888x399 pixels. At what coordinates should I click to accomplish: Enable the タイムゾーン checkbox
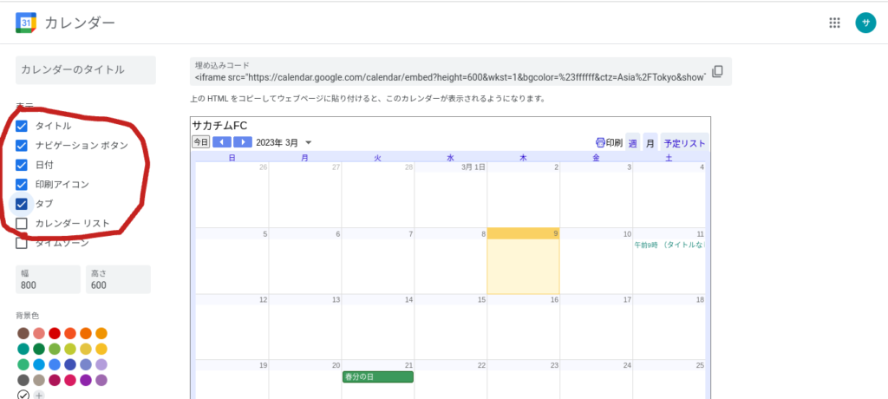(23, 243)
